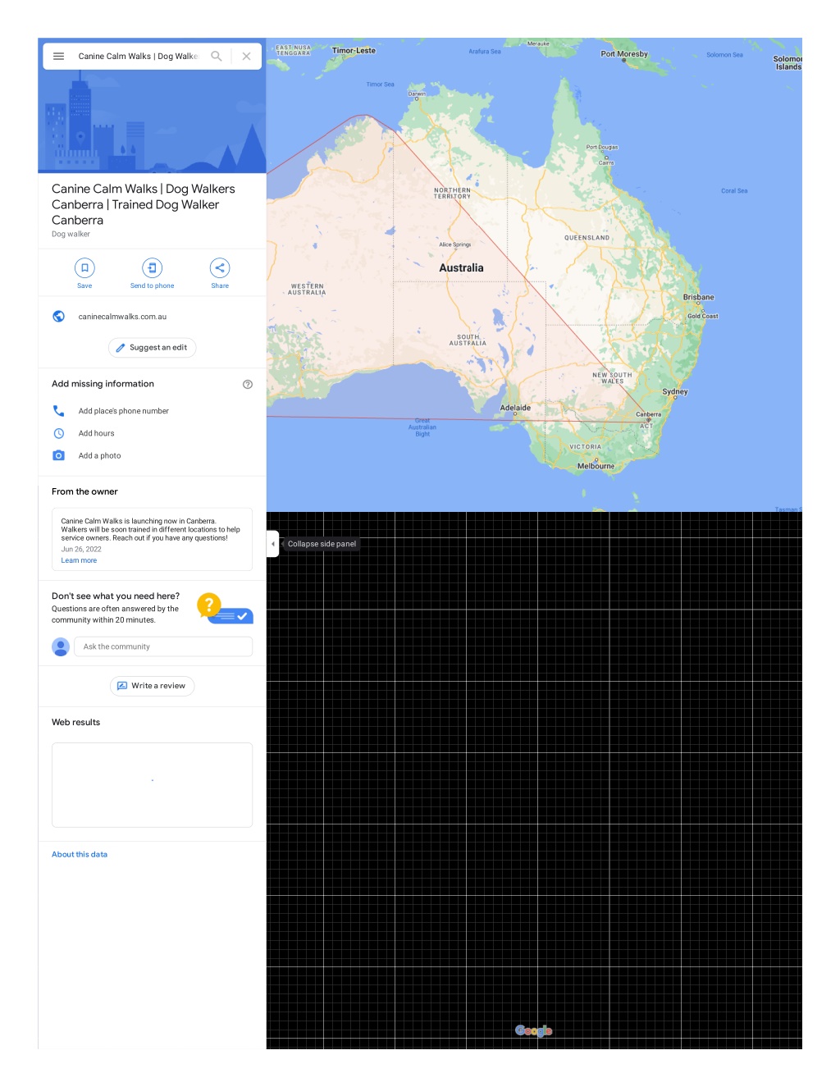Open caninecalmwalks.com.au website link

(x=122, y=317)
